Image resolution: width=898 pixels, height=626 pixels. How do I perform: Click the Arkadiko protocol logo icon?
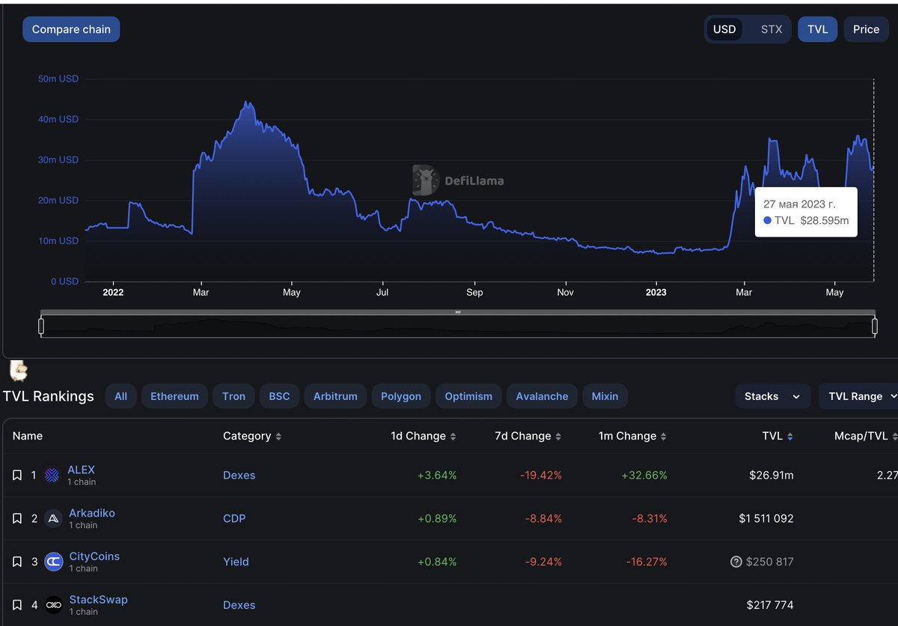click(x=53, y=518)
